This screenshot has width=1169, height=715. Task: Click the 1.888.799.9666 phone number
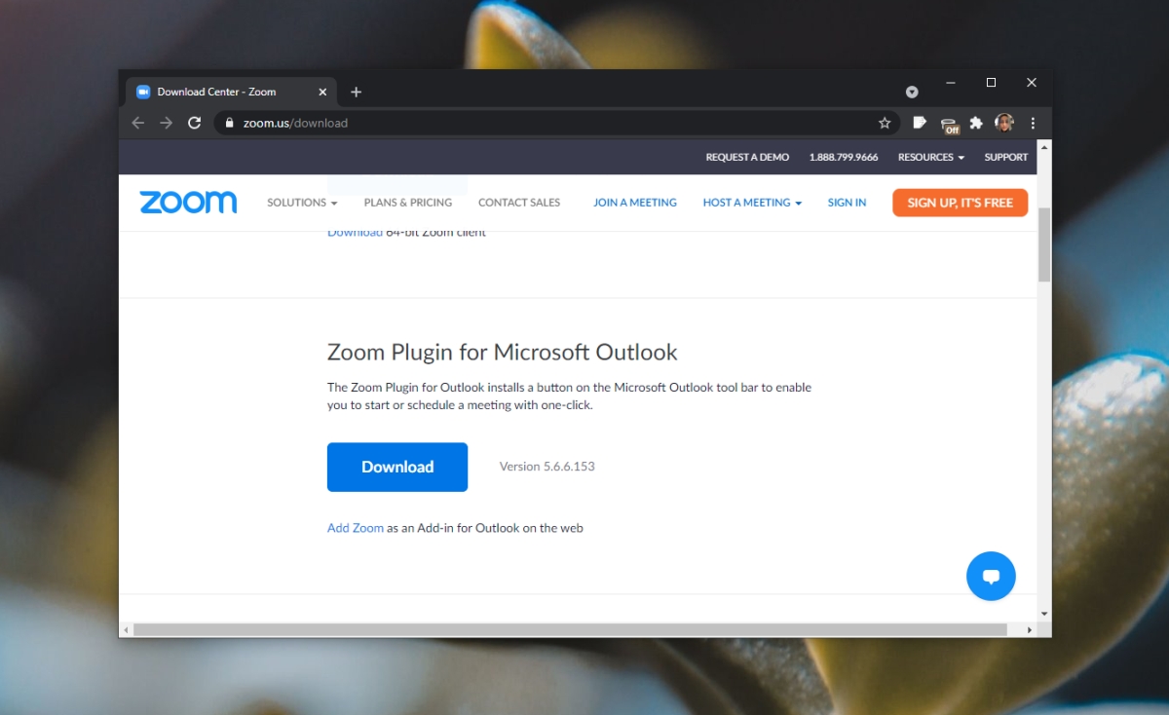click(x=843, y=157)
